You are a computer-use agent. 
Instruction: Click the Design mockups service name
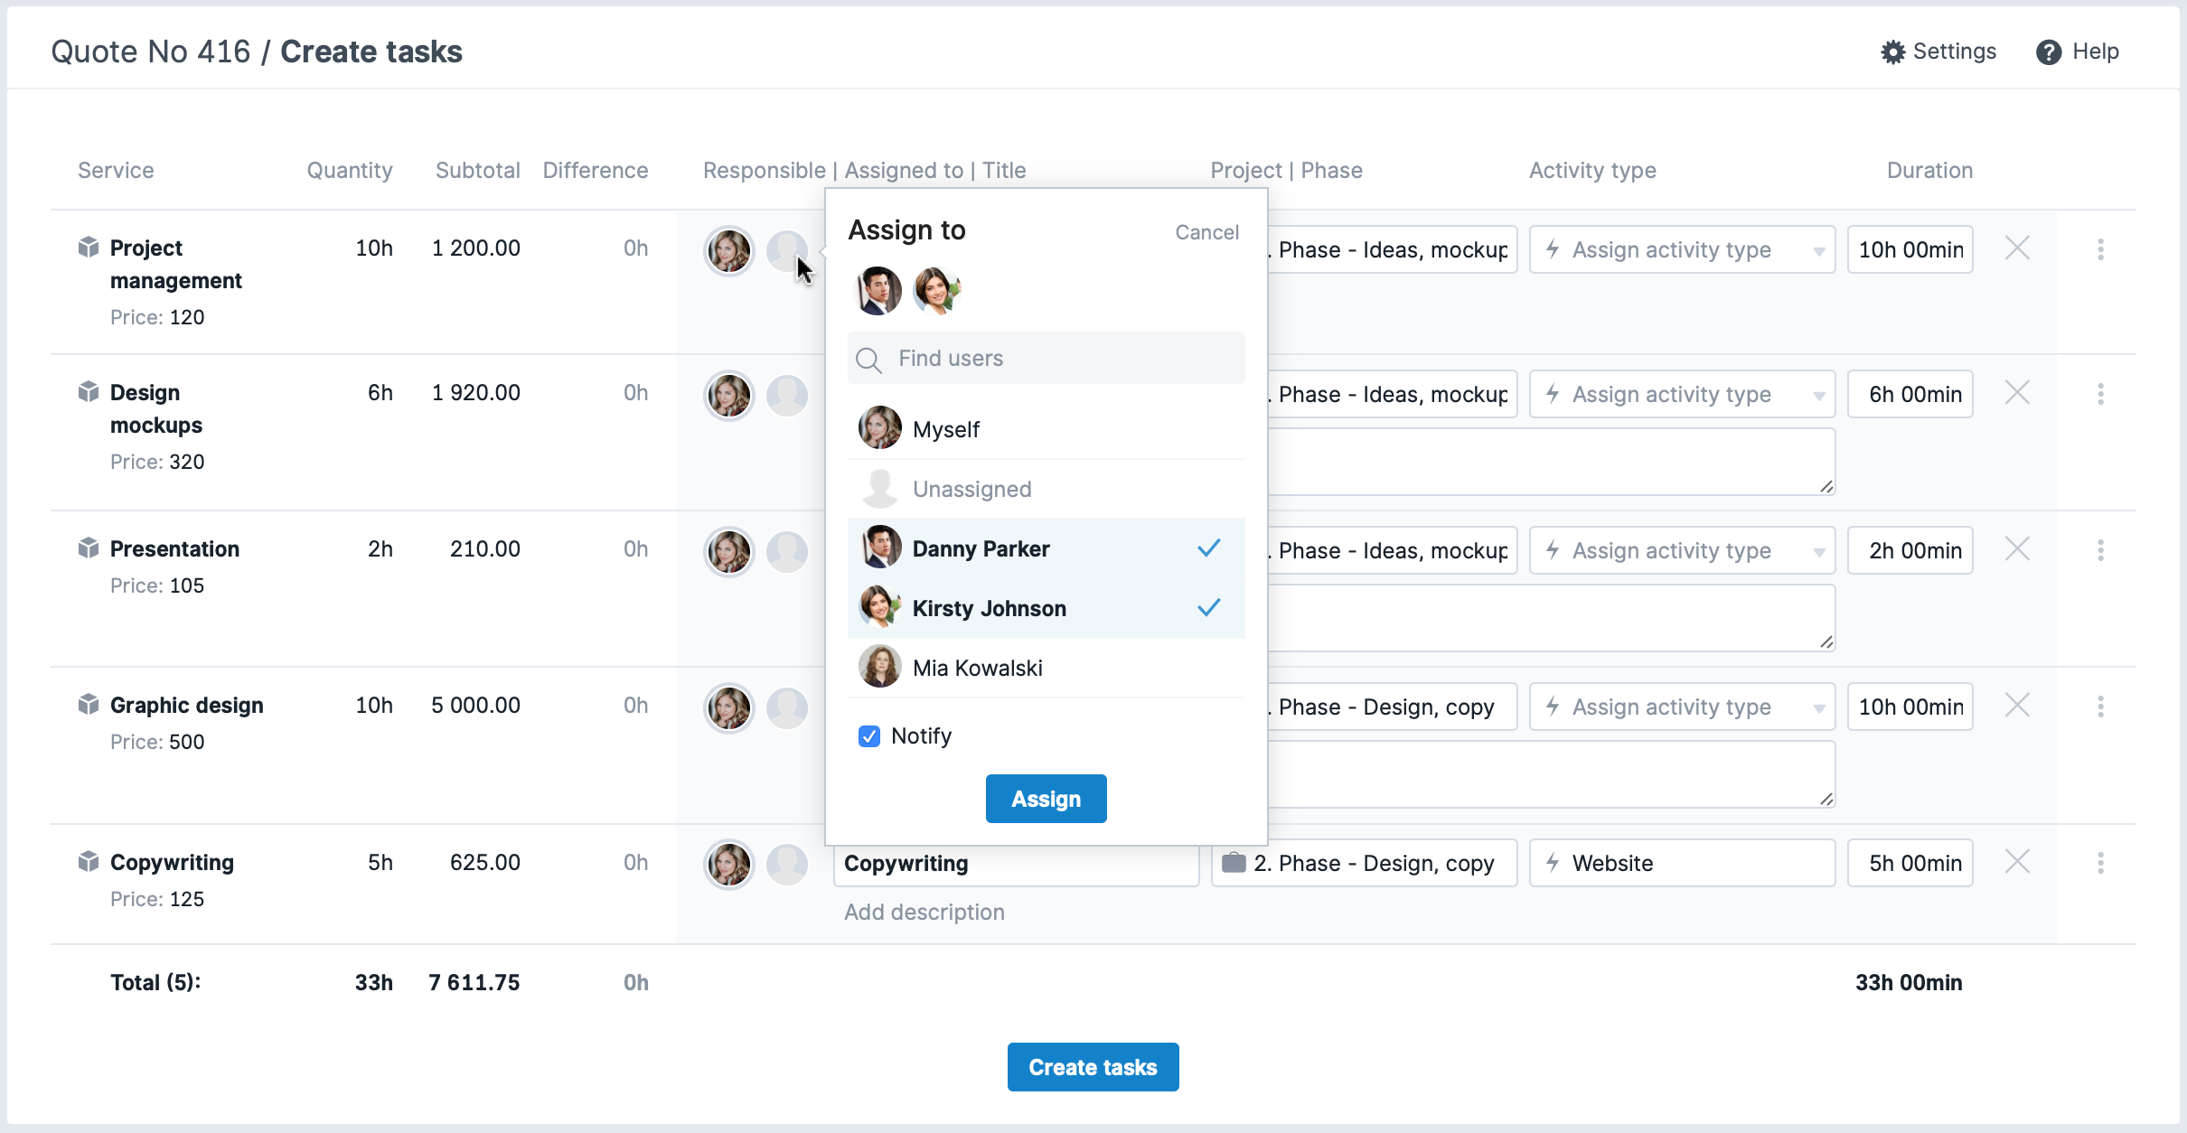(x=156, y=408)
